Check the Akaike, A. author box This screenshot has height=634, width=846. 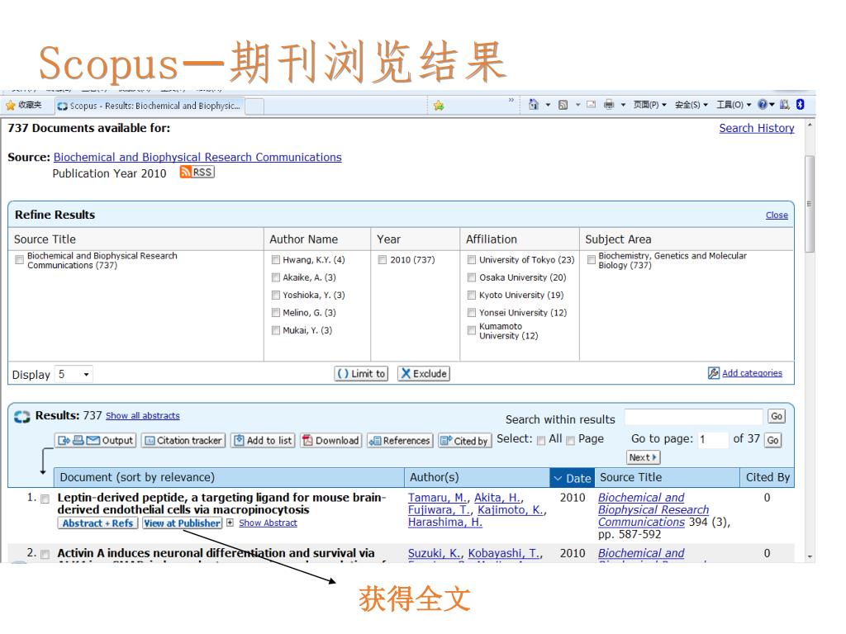coord(276,277)
